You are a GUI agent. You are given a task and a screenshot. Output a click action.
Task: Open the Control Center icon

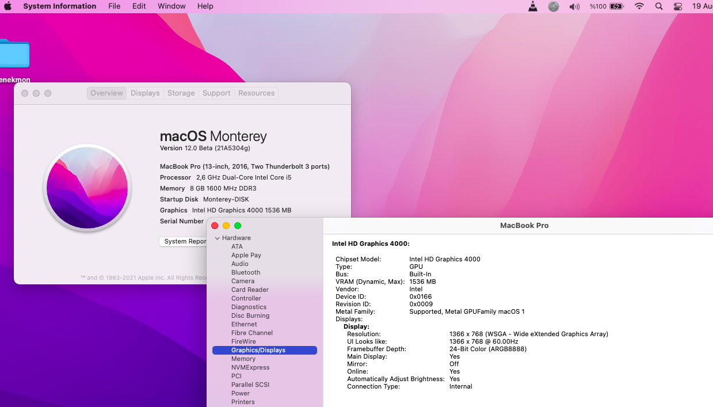677,6
